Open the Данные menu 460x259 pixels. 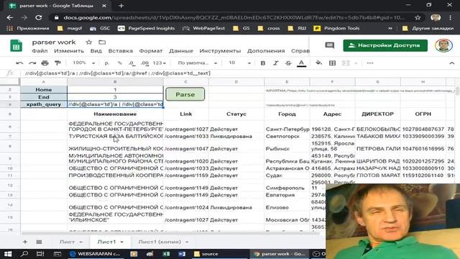click(181, 51)
